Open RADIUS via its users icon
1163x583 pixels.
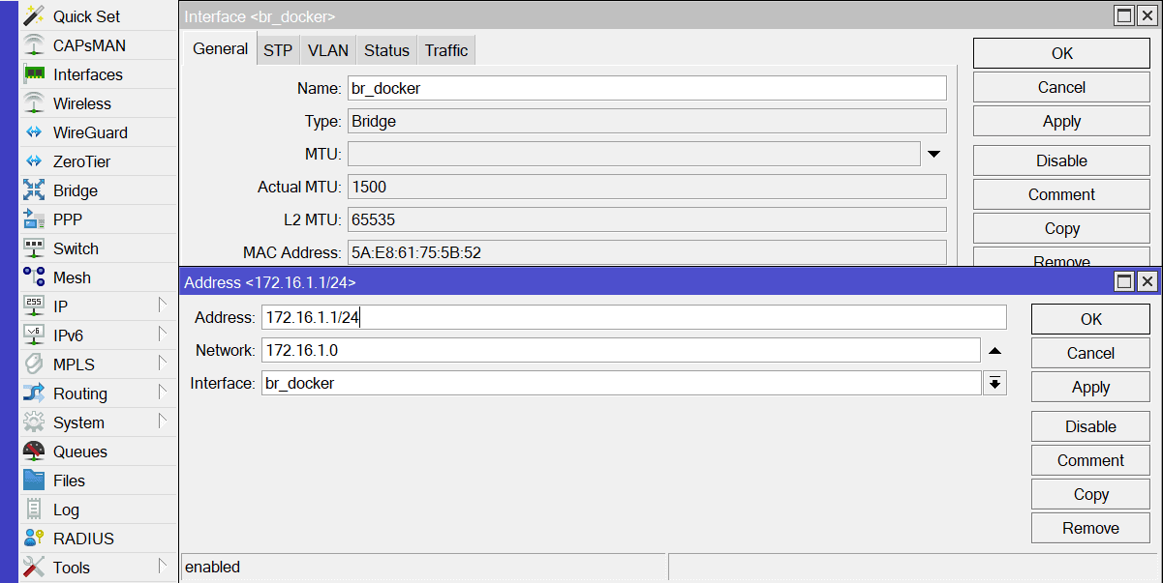pyautogui.click(x=34, y=539)
